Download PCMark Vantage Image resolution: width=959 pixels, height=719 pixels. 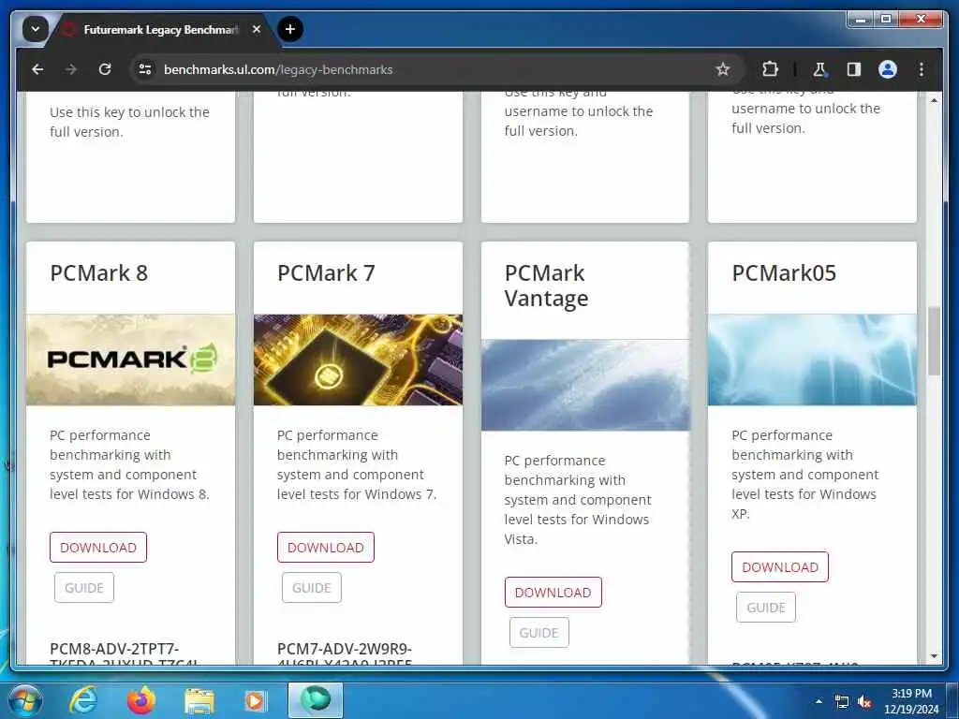pos(553,592)
